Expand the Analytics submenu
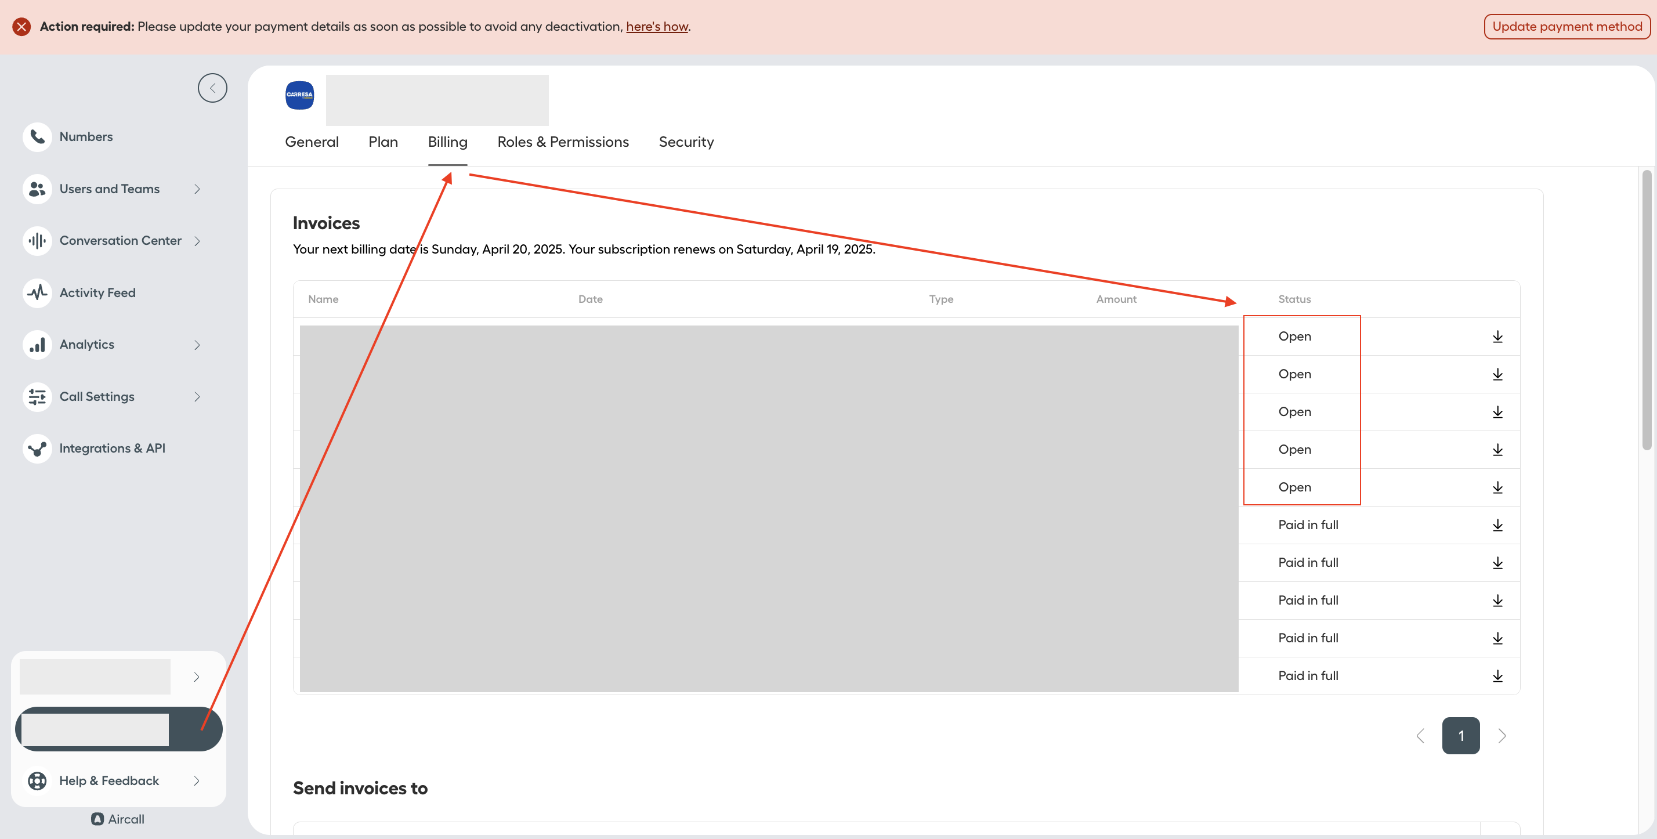The image size is (1657, 839). tap(197, 345)
